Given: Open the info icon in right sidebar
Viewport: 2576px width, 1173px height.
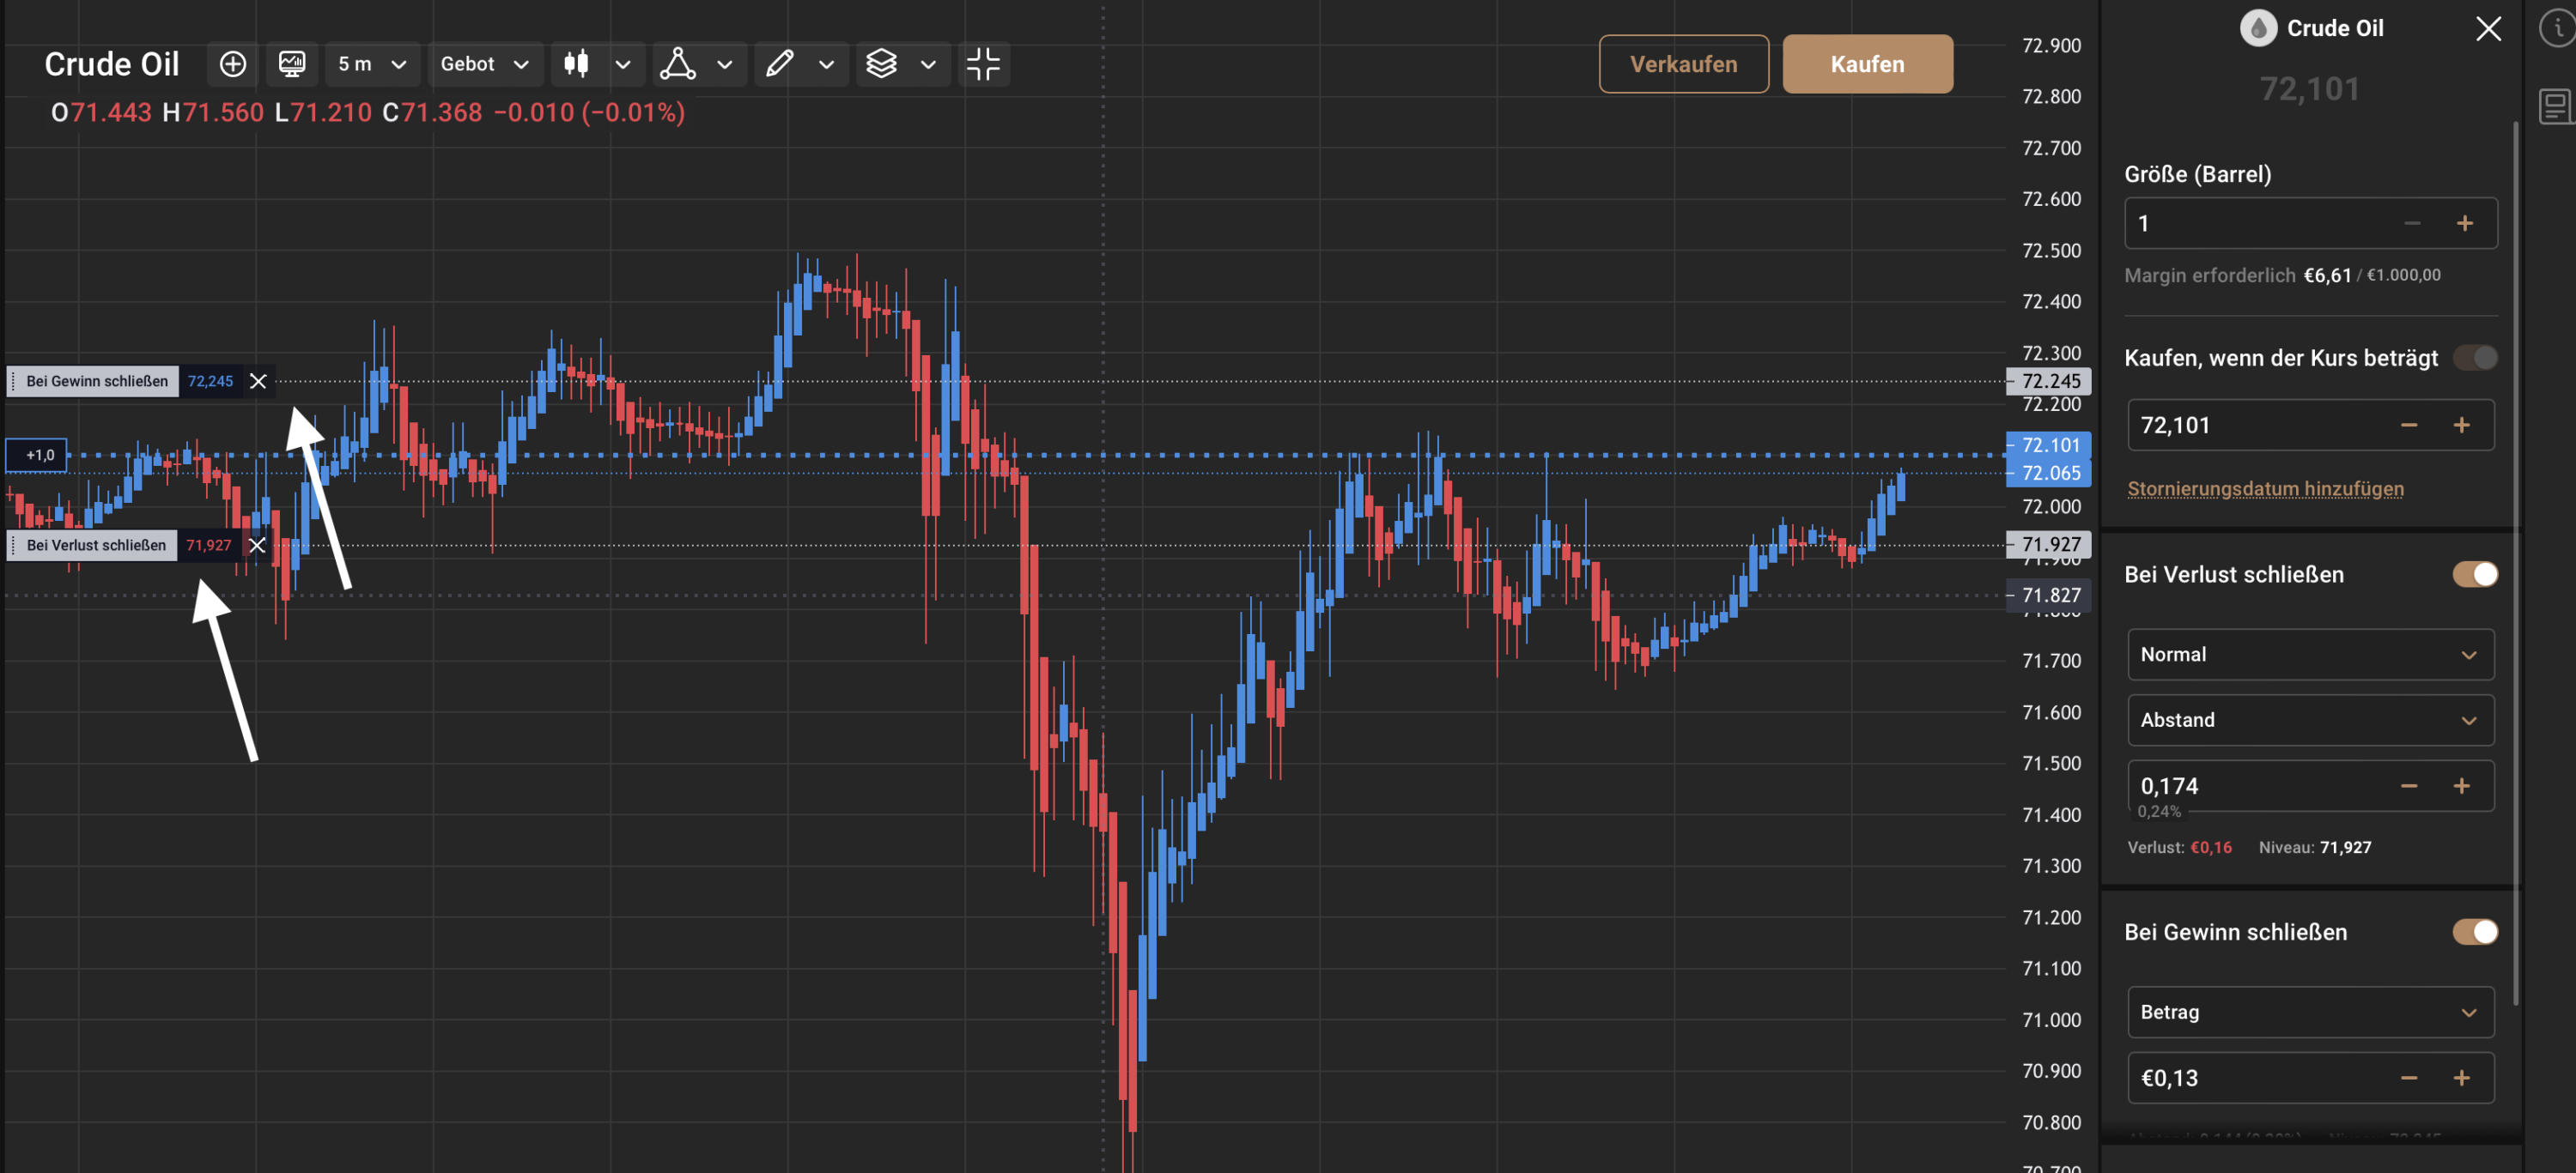Looking at the screenshot, I should (2557, 28).
